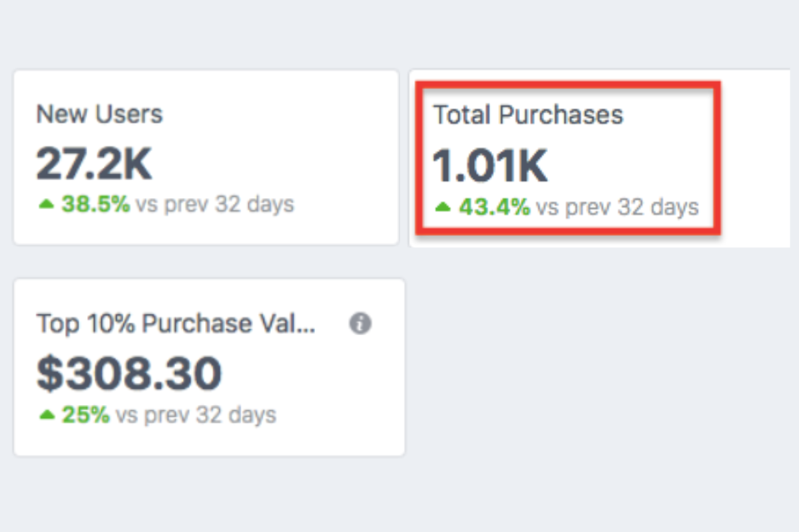Select the Total Purchases title
Image resolution: width=799 pixels, height=532 pixels.
[528, 114]
